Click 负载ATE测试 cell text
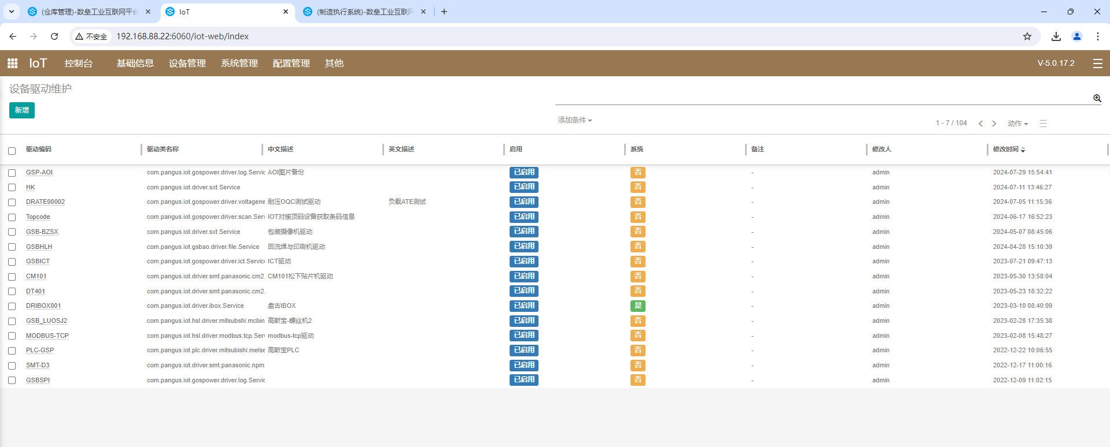1110x447 pixels. [407, 202]
